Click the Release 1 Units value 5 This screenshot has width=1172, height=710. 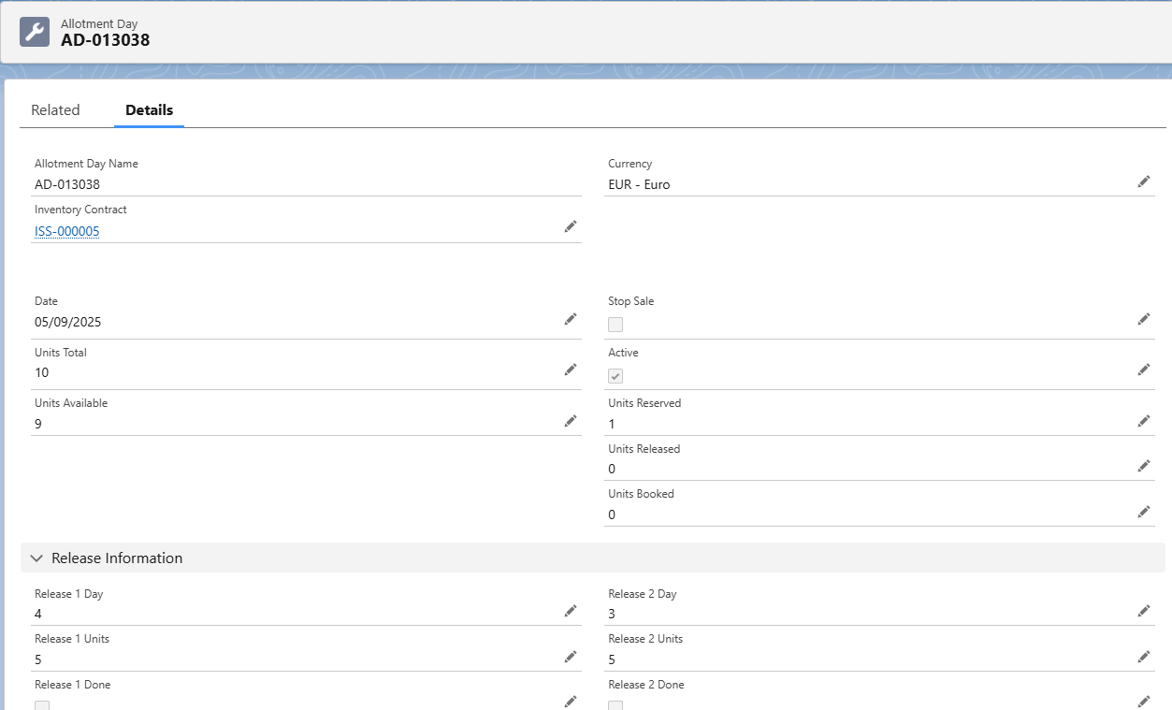pos(38,659)
